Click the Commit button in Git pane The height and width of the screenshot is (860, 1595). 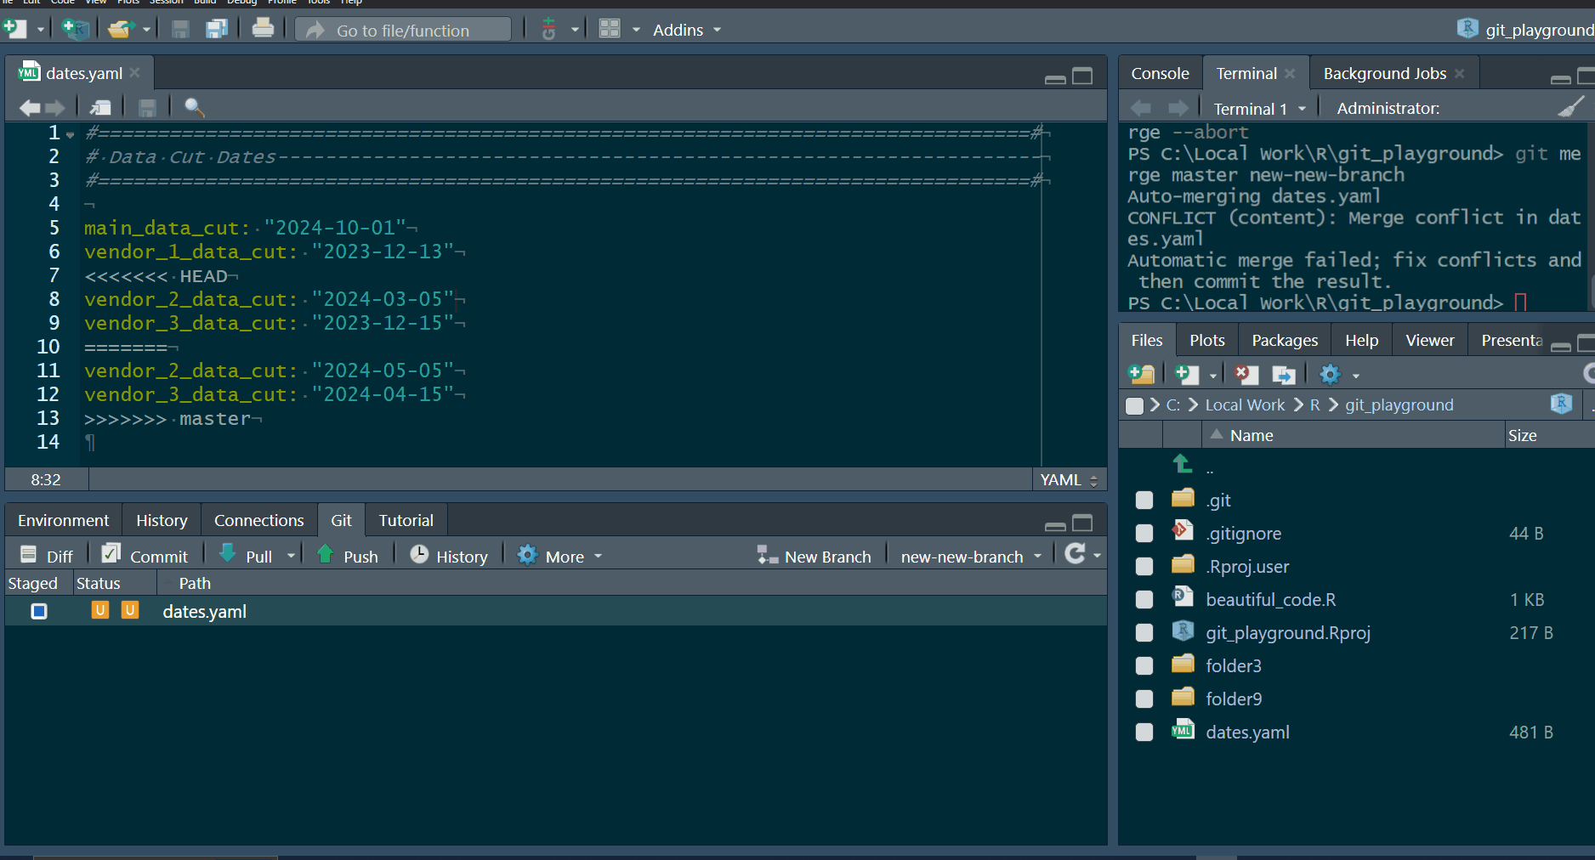pos(145,556)
